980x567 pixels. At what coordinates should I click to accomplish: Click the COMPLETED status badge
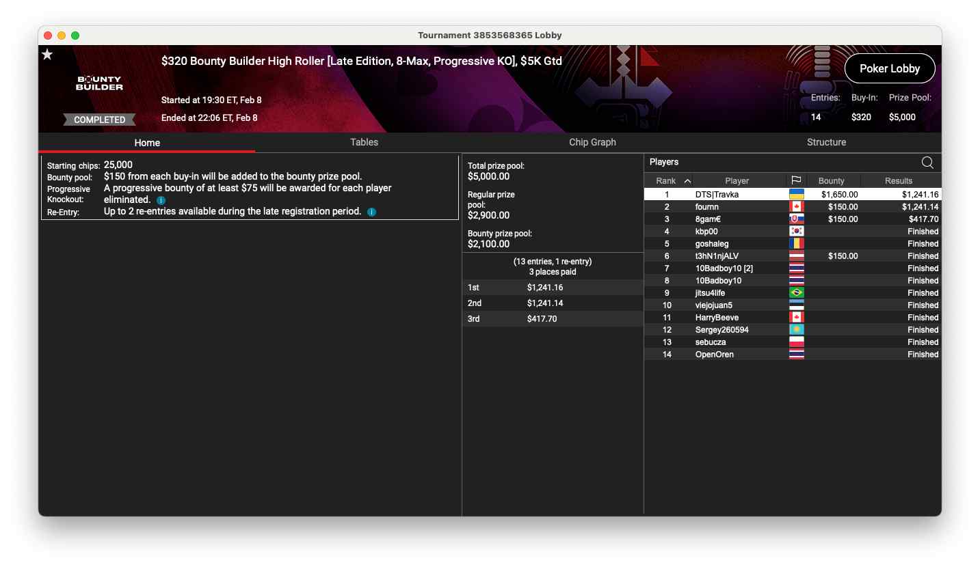coord(100,120)
